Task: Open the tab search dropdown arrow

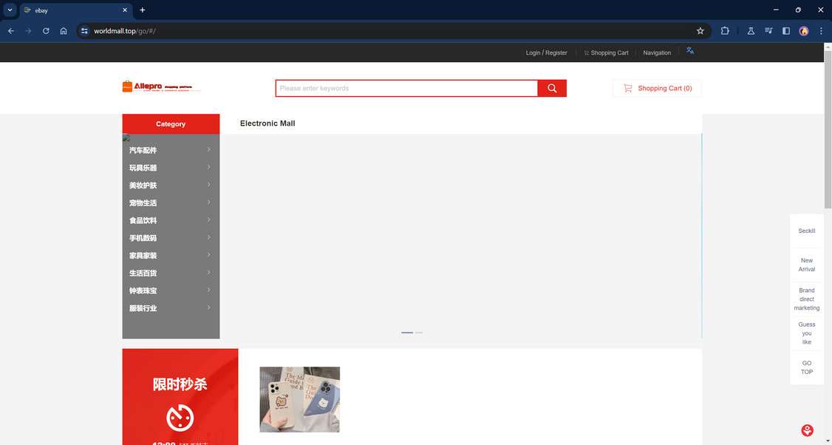Action: pos(10,10)
